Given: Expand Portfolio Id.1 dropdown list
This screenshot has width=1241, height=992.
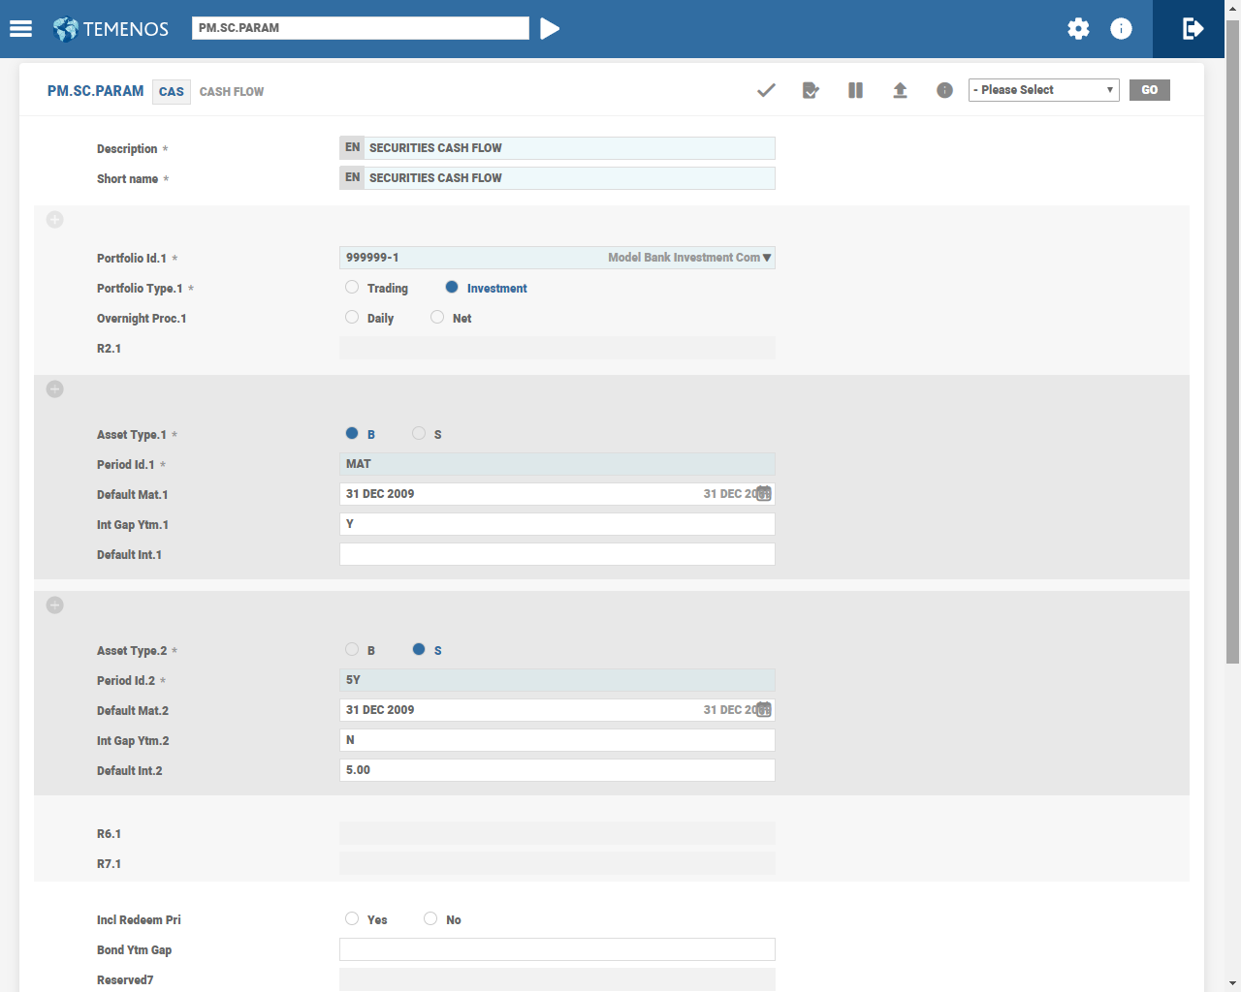Looking at the screenshot, I should pos(767,258).
